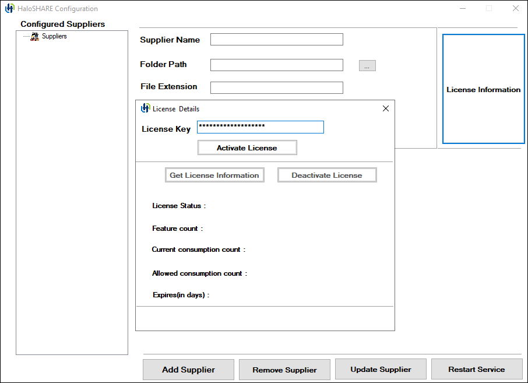Screen dimensions: 528x383
Task: Click Update Supplier
Action: (x=381, y=369)
